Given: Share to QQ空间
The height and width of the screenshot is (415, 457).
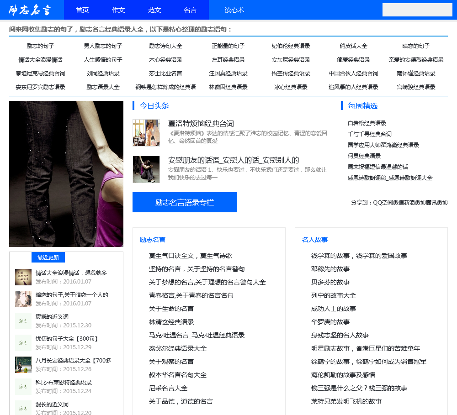Looking at the screenshot, I should (x=383, y=203).
